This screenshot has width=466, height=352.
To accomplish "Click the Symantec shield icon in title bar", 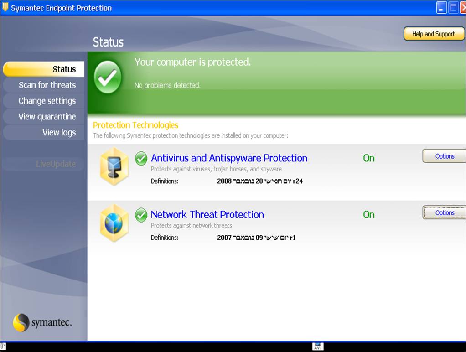I will (5, 7).
